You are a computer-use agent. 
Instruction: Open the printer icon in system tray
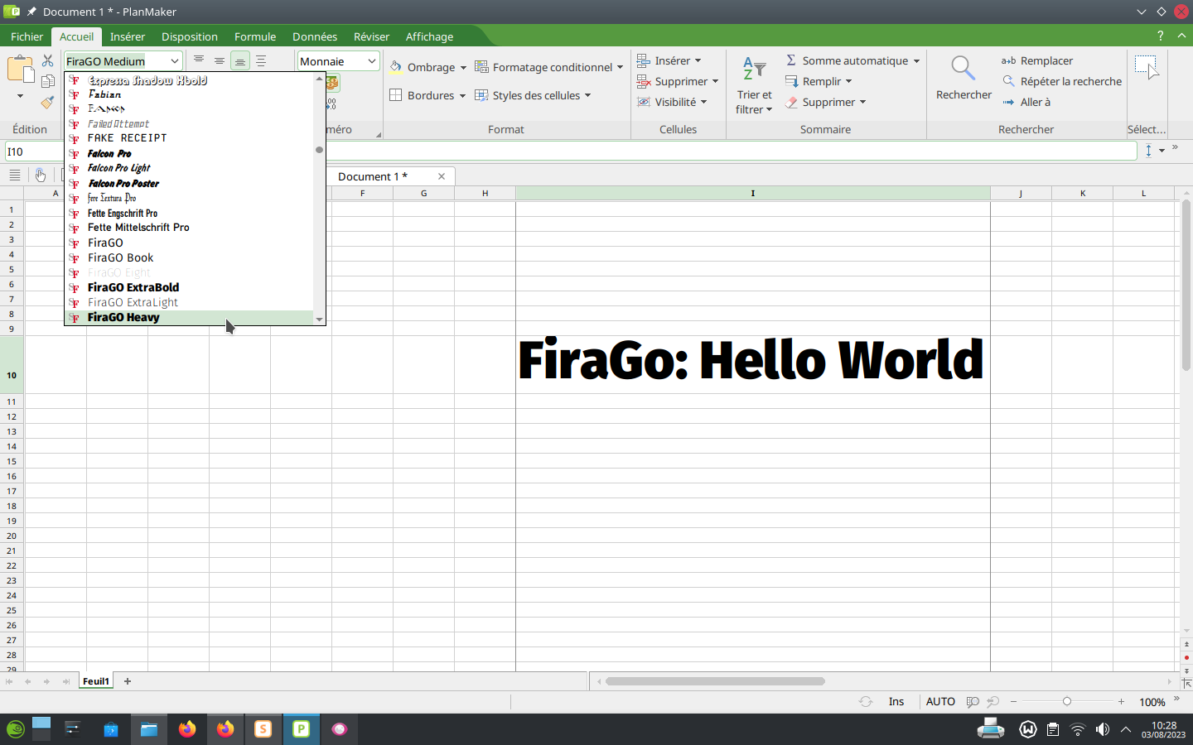pyautogui.click(x=991, y=729)
